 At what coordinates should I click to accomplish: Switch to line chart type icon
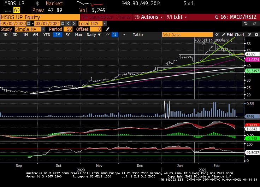[108, 35]
